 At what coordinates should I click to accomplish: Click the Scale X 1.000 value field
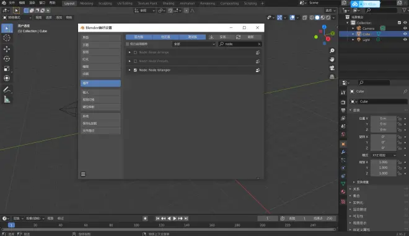383,162
